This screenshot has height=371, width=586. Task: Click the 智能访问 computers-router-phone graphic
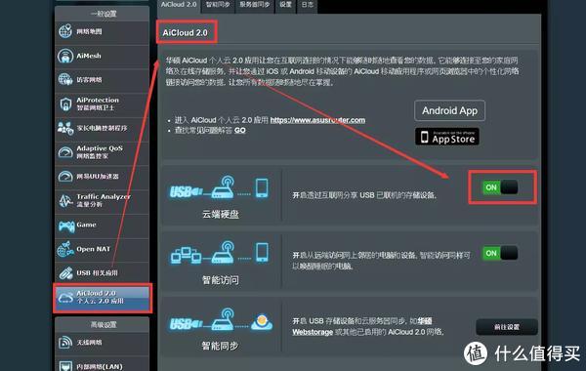[x=220, y=253]
